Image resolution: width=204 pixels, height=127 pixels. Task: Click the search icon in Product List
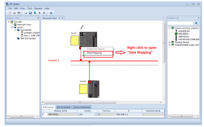[x=197, y=23]
